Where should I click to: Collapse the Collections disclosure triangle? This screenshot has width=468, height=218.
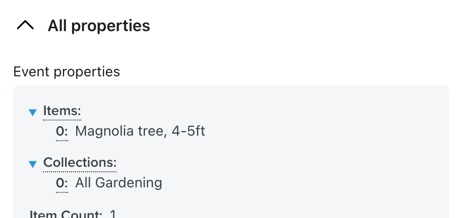coord(33,163)
